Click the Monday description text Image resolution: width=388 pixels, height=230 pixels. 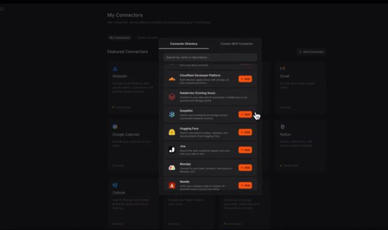point(206,170)
